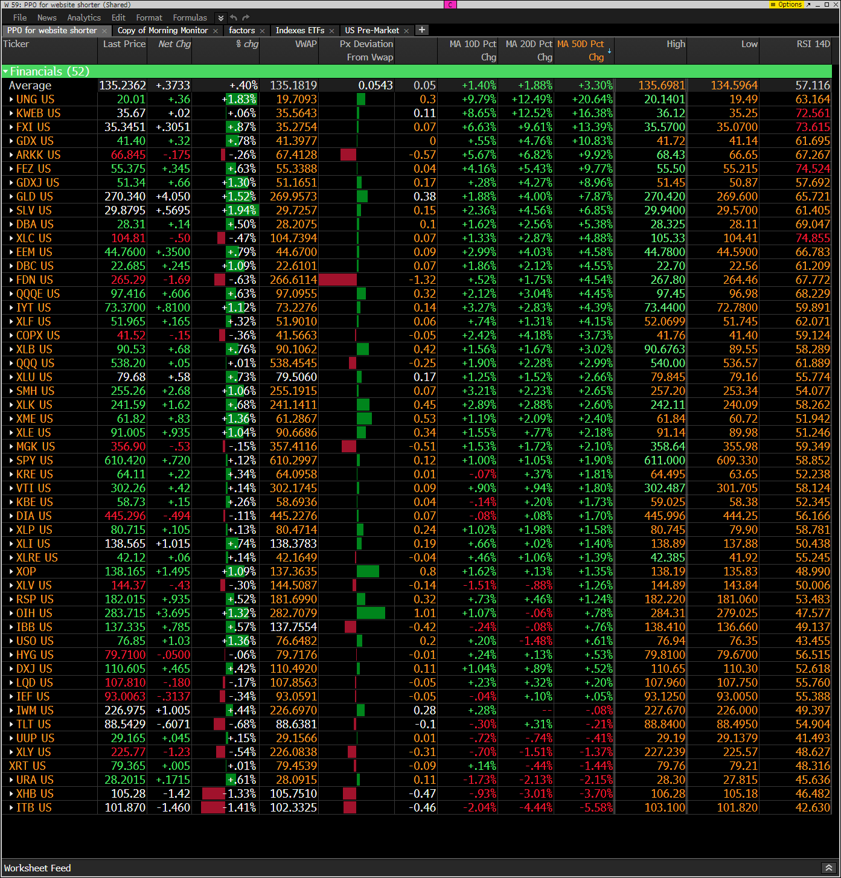Switch to US Pre-Market tab
The height and width of the screenshot is (878, 841).
372,30
